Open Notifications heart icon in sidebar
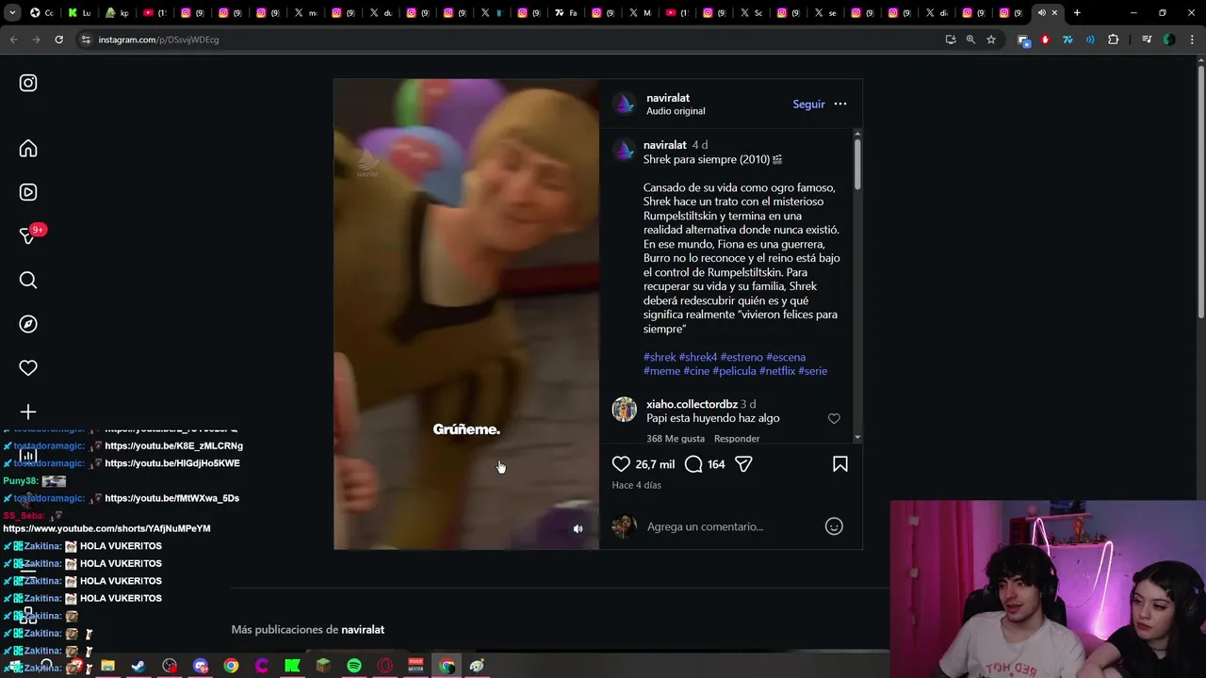The height and width of the screenshot is (678, 1206). (28, 368)
